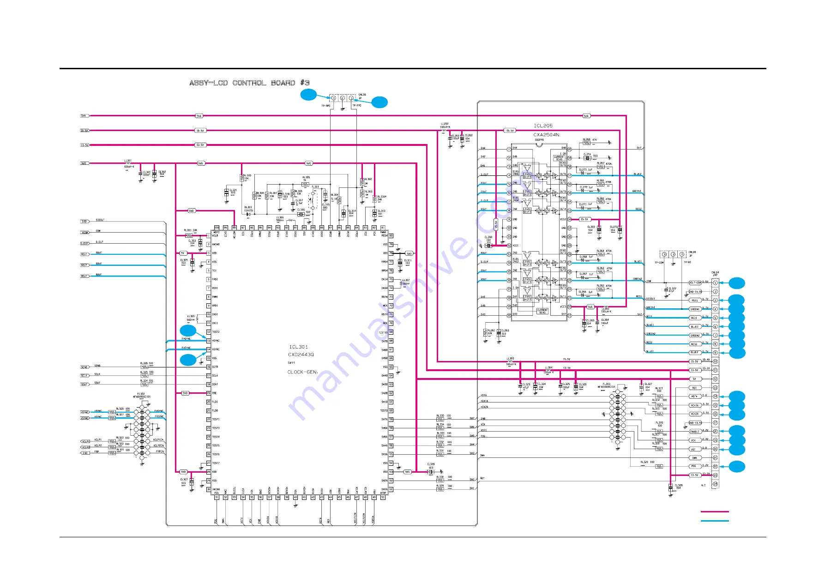Viewport: 825px width, 583px height.
Task: Select the XCLP1 output port flag
Action: (x=85, y=441)
